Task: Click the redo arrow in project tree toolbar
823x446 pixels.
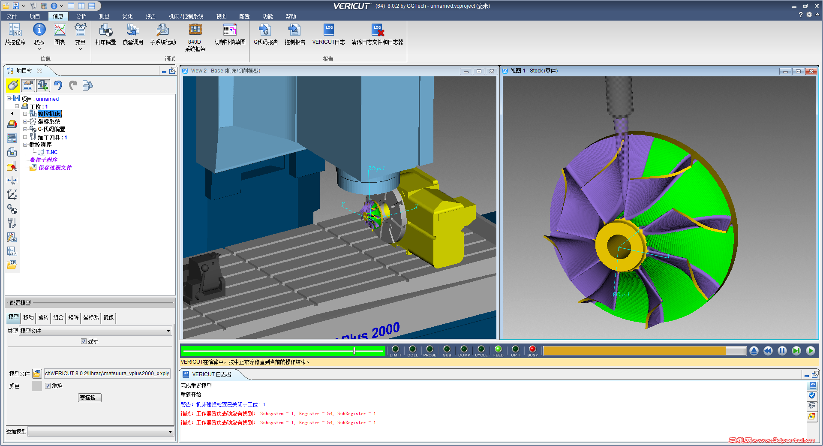Action: (x=73, y=85)
